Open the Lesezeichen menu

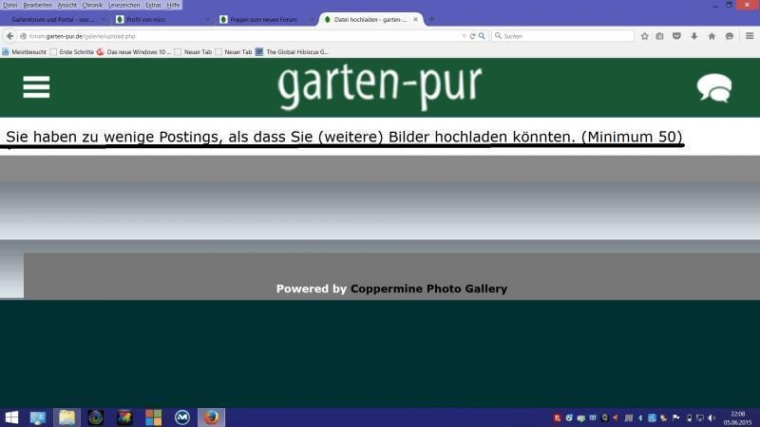(x=123, y=5)
